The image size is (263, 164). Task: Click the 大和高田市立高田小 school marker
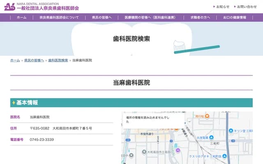(x=143, y=152)
